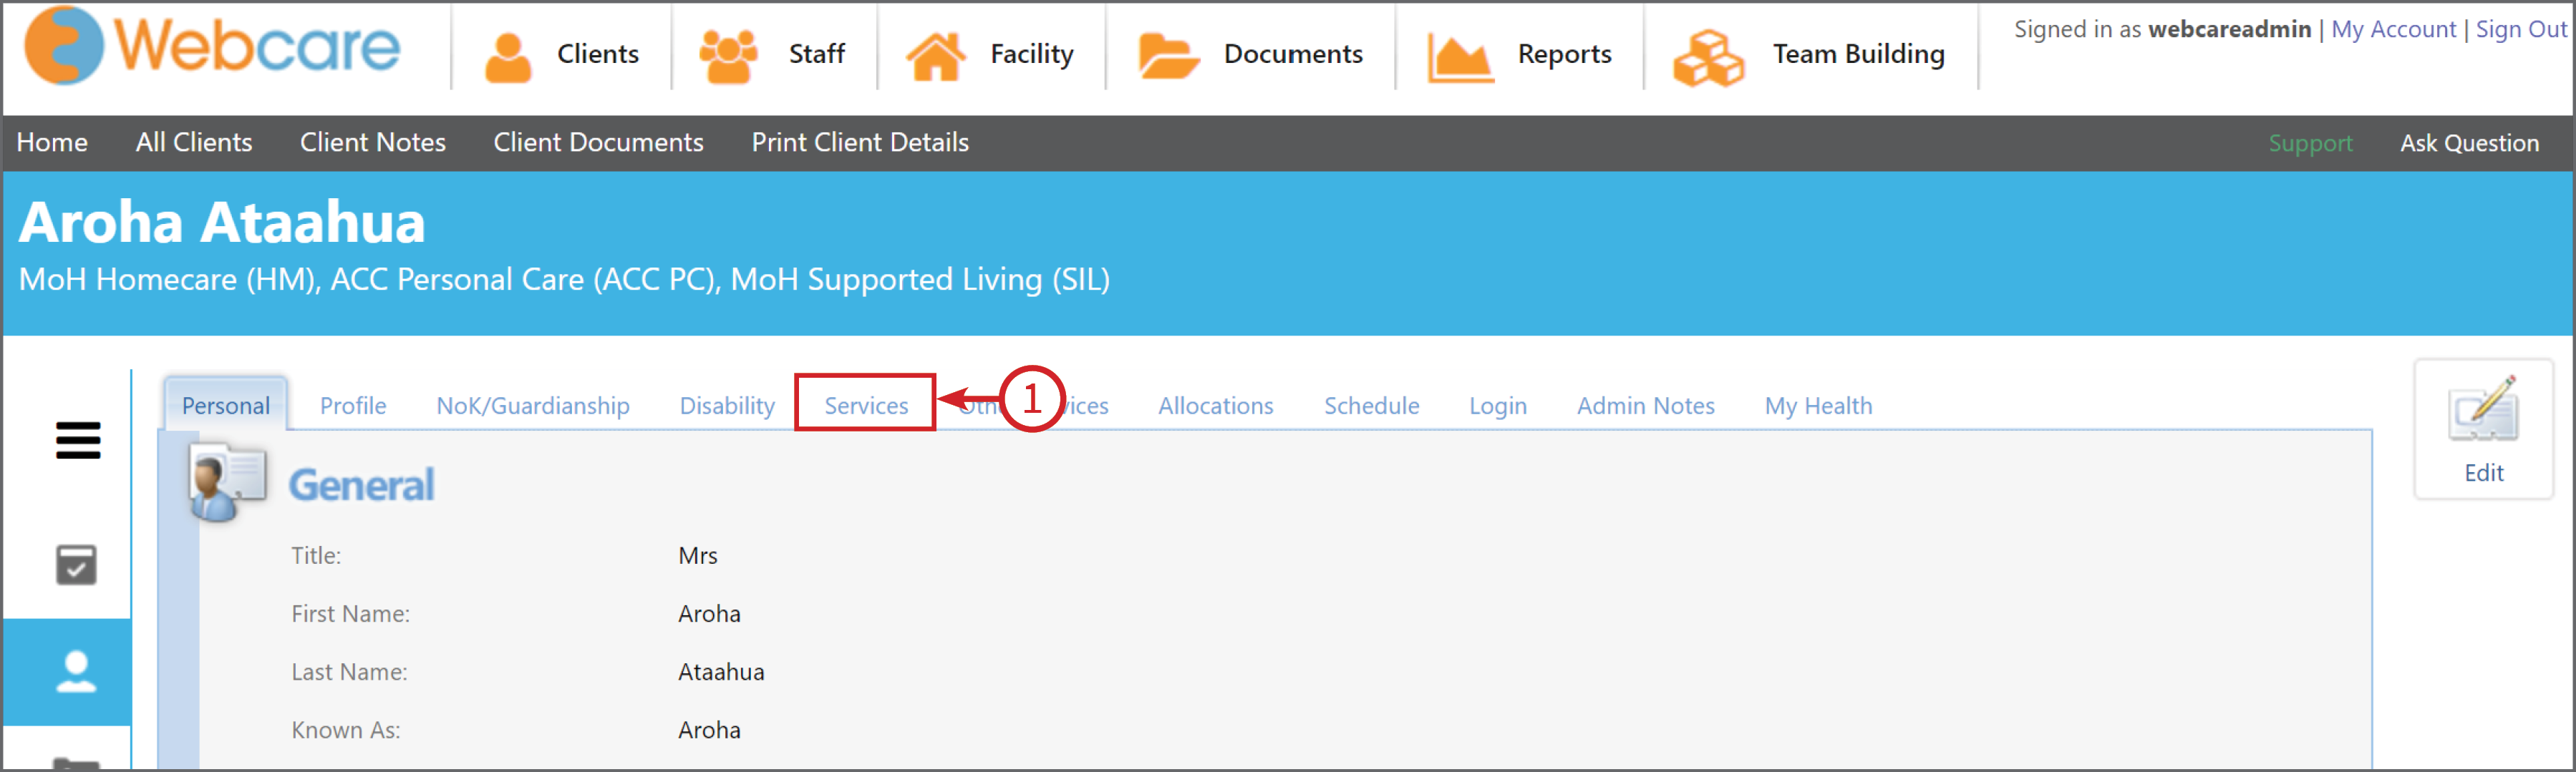Open the NoK/Guardianship tab

coord(533,406)
